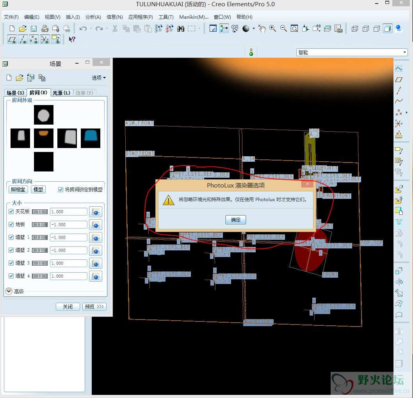This screenshot has width=413, height=398.
Task: Click placement button for 天花板 row
Action: point(95,212)
